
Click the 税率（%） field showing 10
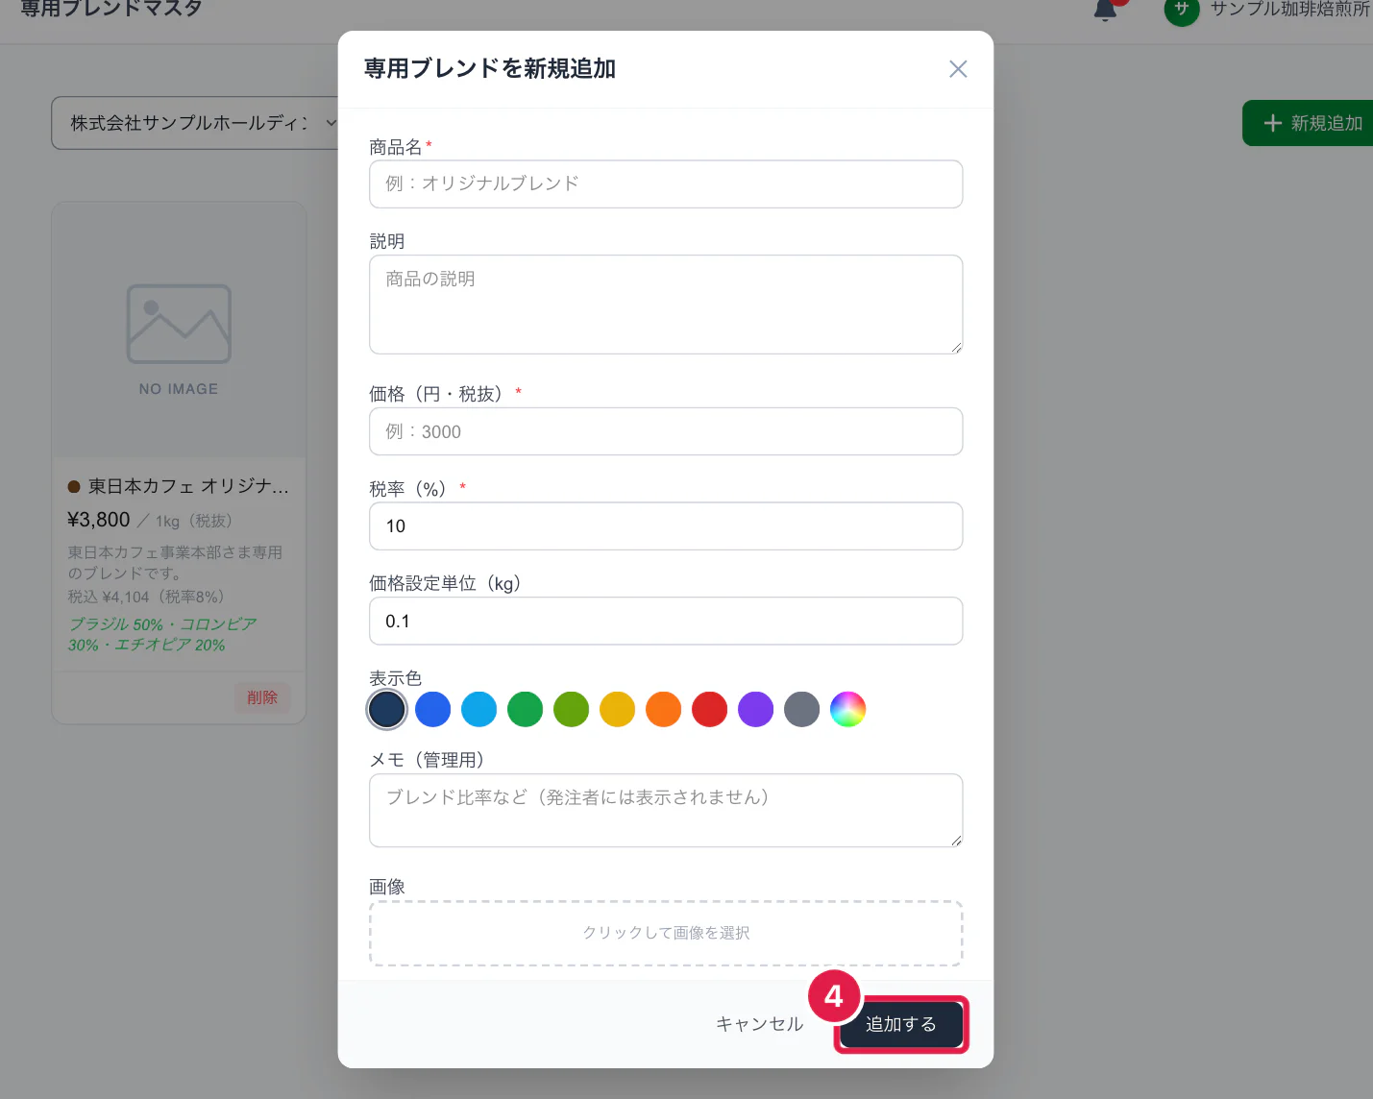(666, 526)
